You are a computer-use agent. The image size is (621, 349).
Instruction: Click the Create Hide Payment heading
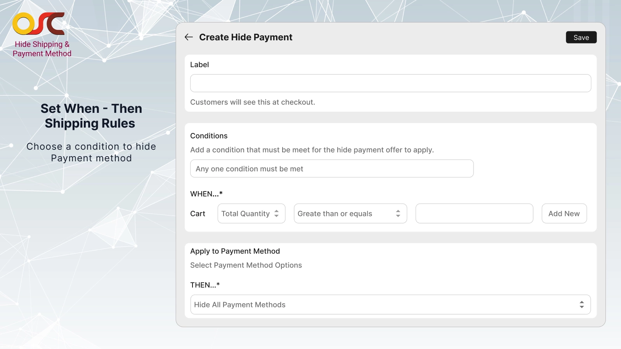coord(245,37)
